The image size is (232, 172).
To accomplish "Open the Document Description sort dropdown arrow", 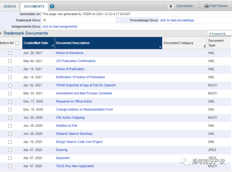I will coord(160,47).
